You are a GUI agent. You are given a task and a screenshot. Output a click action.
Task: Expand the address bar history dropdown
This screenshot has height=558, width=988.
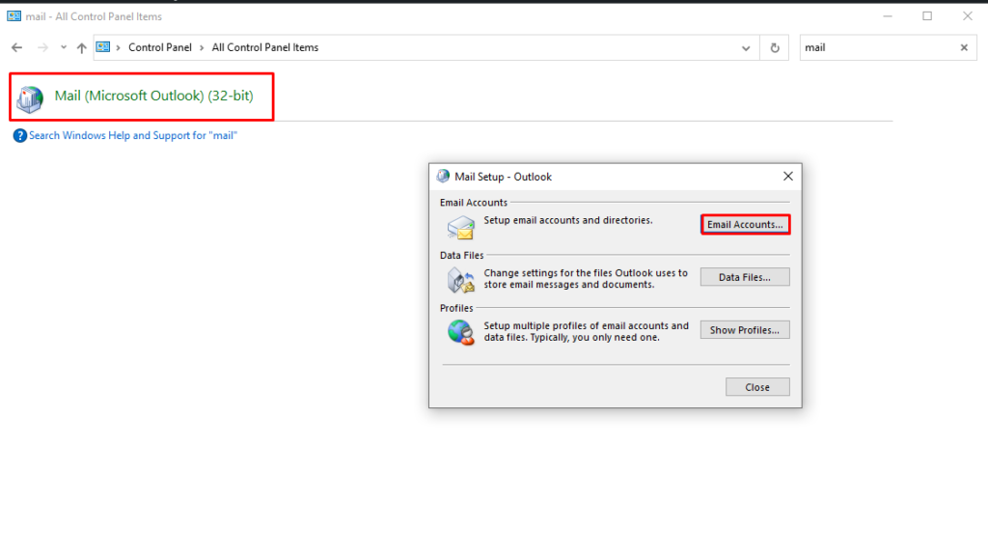pyautogui.click(x=746, y=47)
